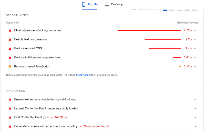Click the warning triangle for Reduce unused CSS
The image size is (205, 132).
(x=10, y=48)
